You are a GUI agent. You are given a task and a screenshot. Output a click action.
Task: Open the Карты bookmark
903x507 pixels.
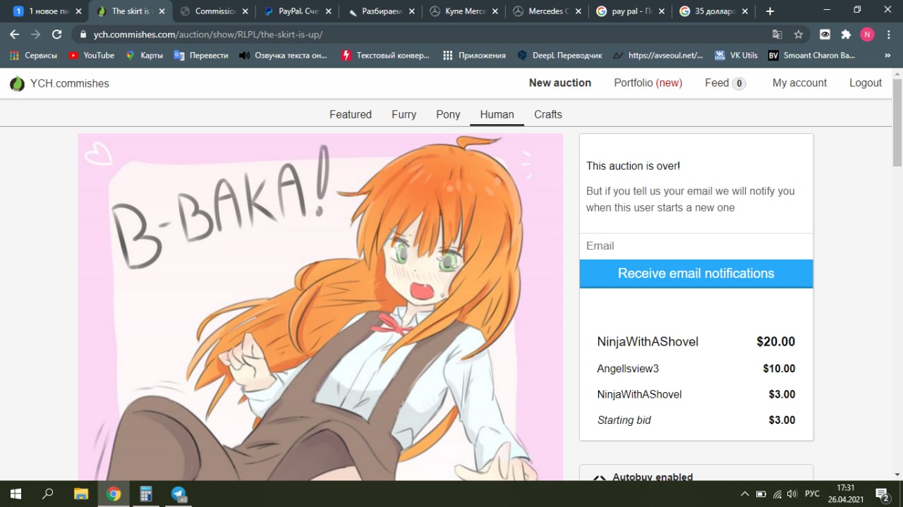(144, 55)
